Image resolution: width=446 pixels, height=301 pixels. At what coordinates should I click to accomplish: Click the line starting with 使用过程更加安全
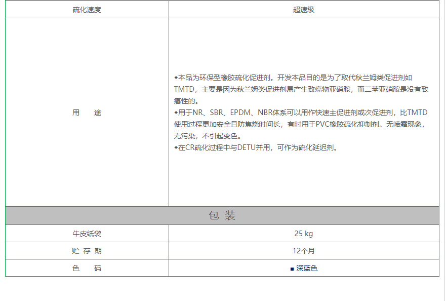click(x=301, y=124)
